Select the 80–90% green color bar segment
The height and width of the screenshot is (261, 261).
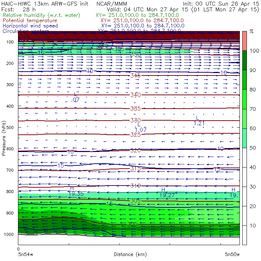[244, 80]
